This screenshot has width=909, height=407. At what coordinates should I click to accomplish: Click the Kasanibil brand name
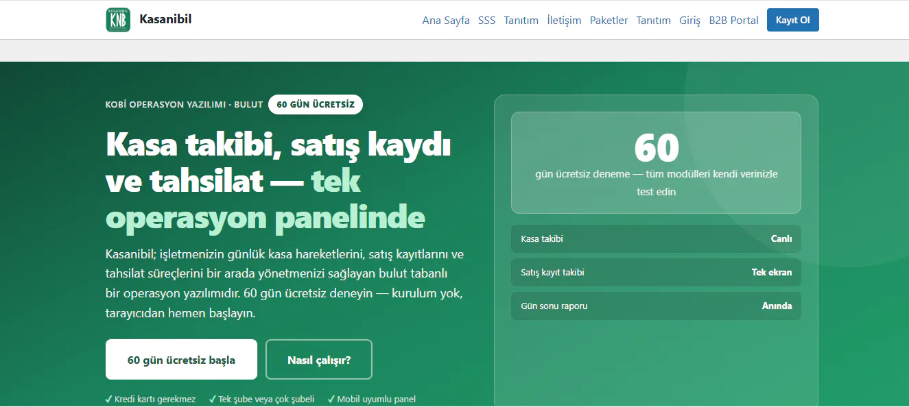165,19
